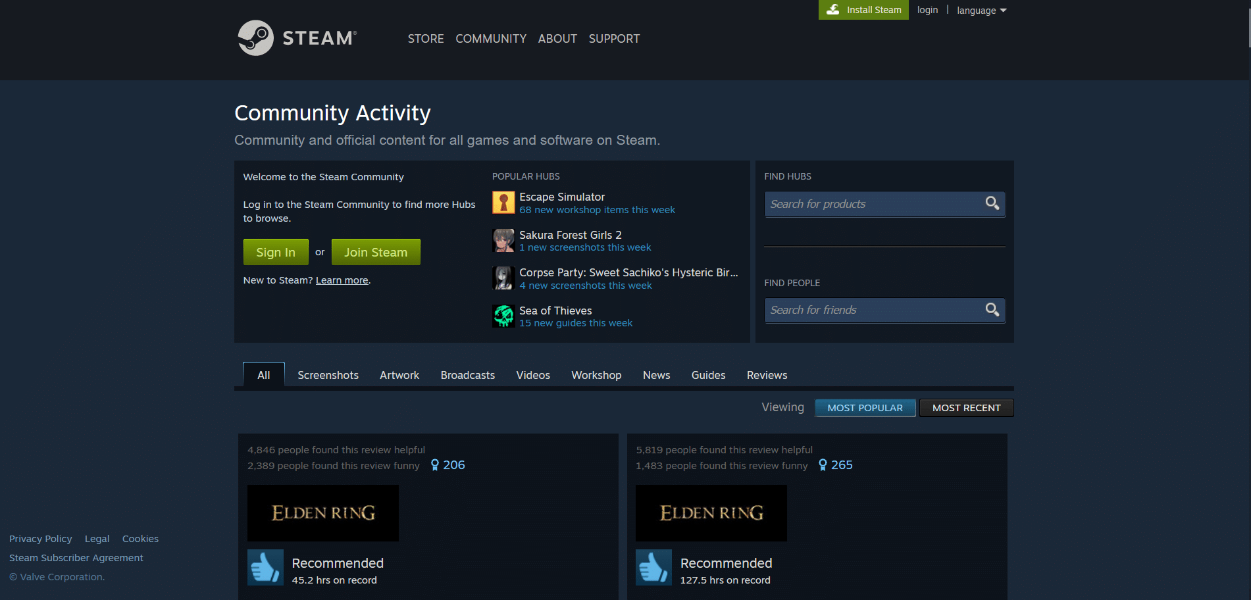Click the Join Steam button

click(x=376, y=252)
